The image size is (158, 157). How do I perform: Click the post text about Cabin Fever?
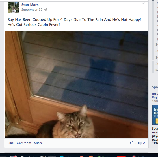click(74, 22)
